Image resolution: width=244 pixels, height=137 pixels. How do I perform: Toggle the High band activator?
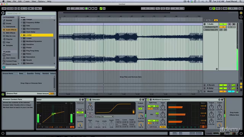click(157, 106)
